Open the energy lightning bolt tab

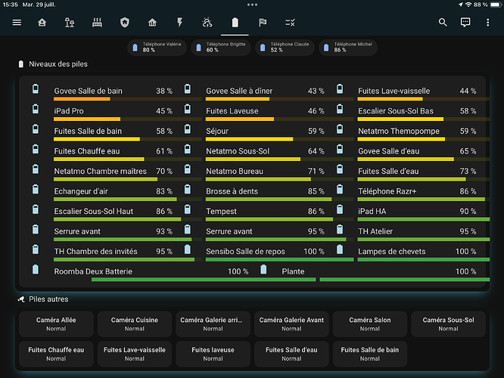179,23
